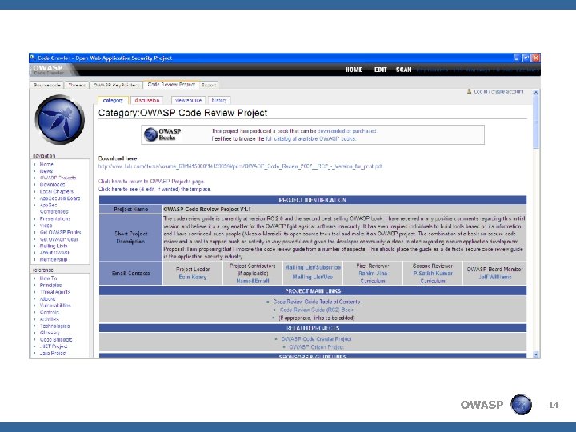Click the Log in / create account link

point(498,91)
